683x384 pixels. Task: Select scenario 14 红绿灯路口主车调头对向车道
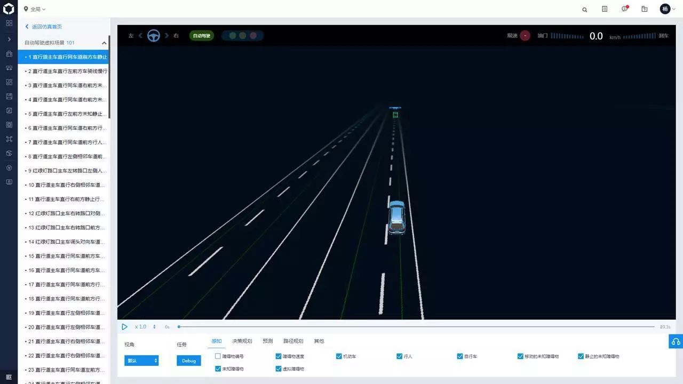point(63,242)
